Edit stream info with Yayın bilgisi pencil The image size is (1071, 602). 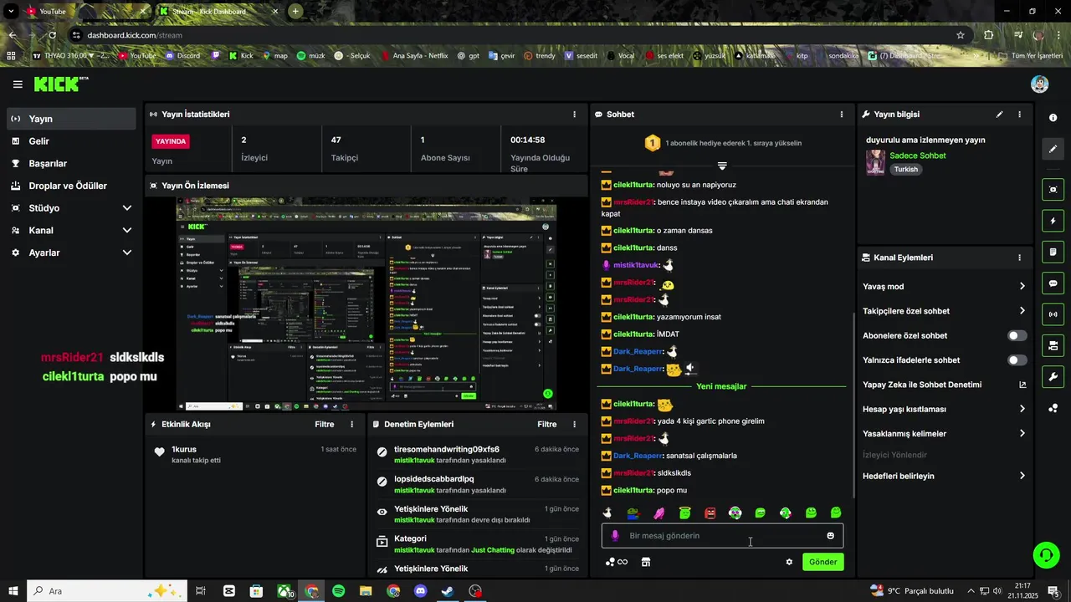(999, 115)
